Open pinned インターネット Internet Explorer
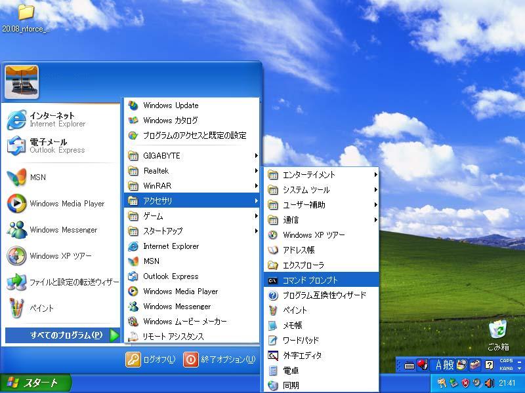This screenshot has height=393, width=525. tap(62, 120)
